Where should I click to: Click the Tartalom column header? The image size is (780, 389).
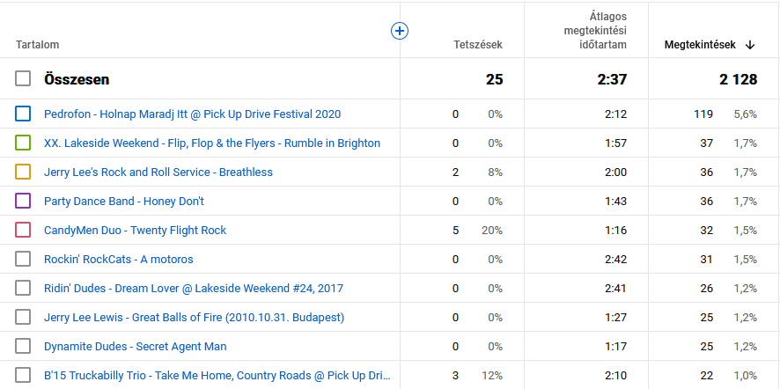[x=37, y=45]
